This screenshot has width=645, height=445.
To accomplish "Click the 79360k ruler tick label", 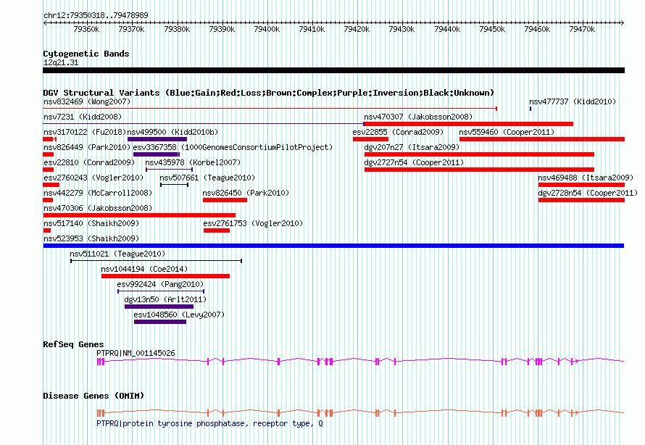I will 86,29.
